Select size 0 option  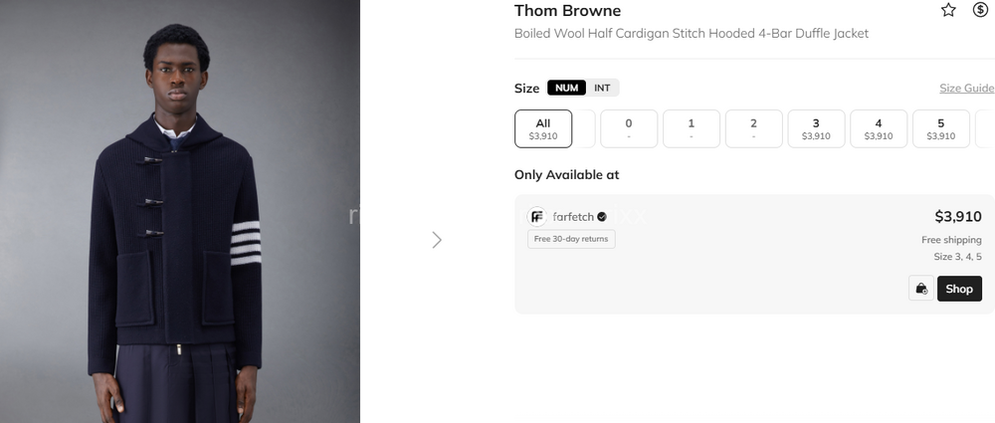pos(629,128)
